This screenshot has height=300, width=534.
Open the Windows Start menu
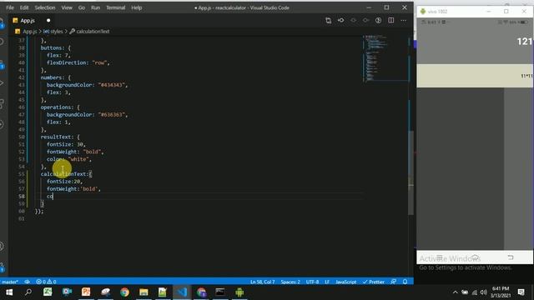coord(9,292)
